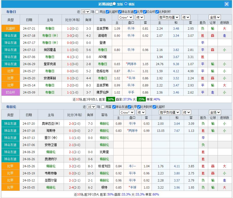Expand the Crow* company dropdown for 布鲁日
The height and width of the screenshot is (198, 233).
tap(126, 17)
